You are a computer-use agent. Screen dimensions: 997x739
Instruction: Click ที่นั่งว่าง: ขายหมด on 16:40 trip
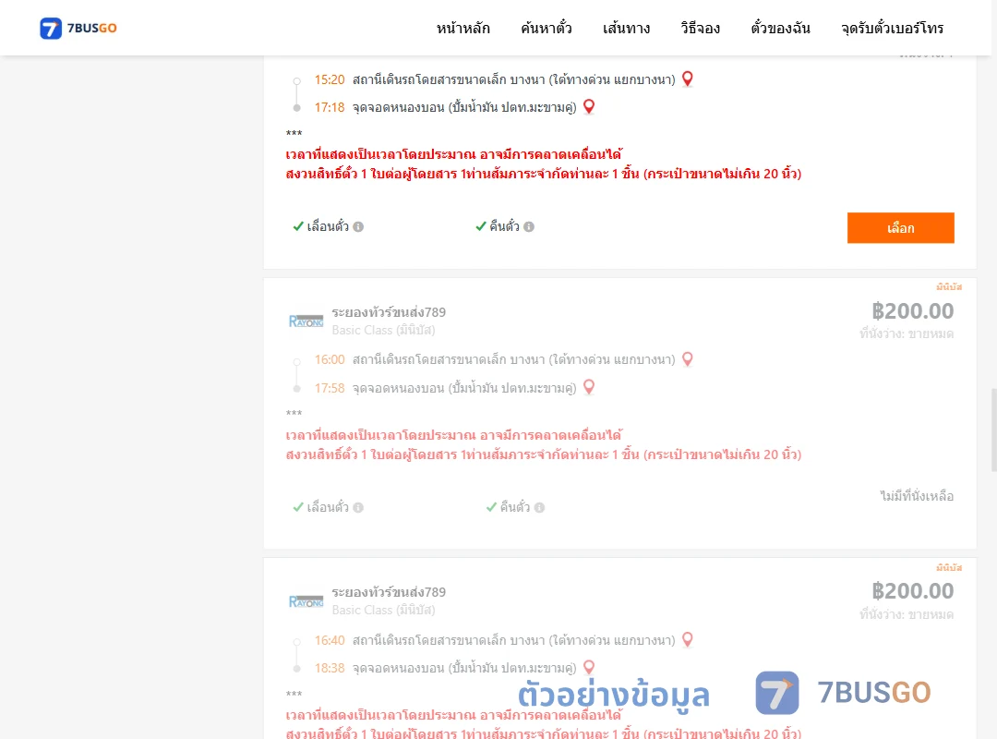pyautogui.click(x=907, y=614)
